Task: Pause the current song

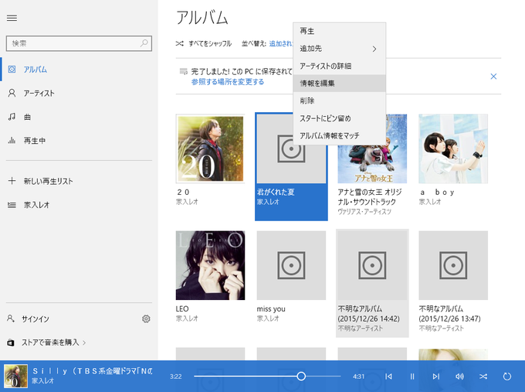Action: pos(412,377)
